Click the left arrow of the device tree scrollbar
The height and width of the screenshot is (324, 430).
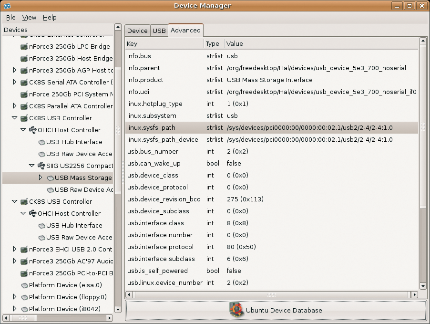[6, 318]
